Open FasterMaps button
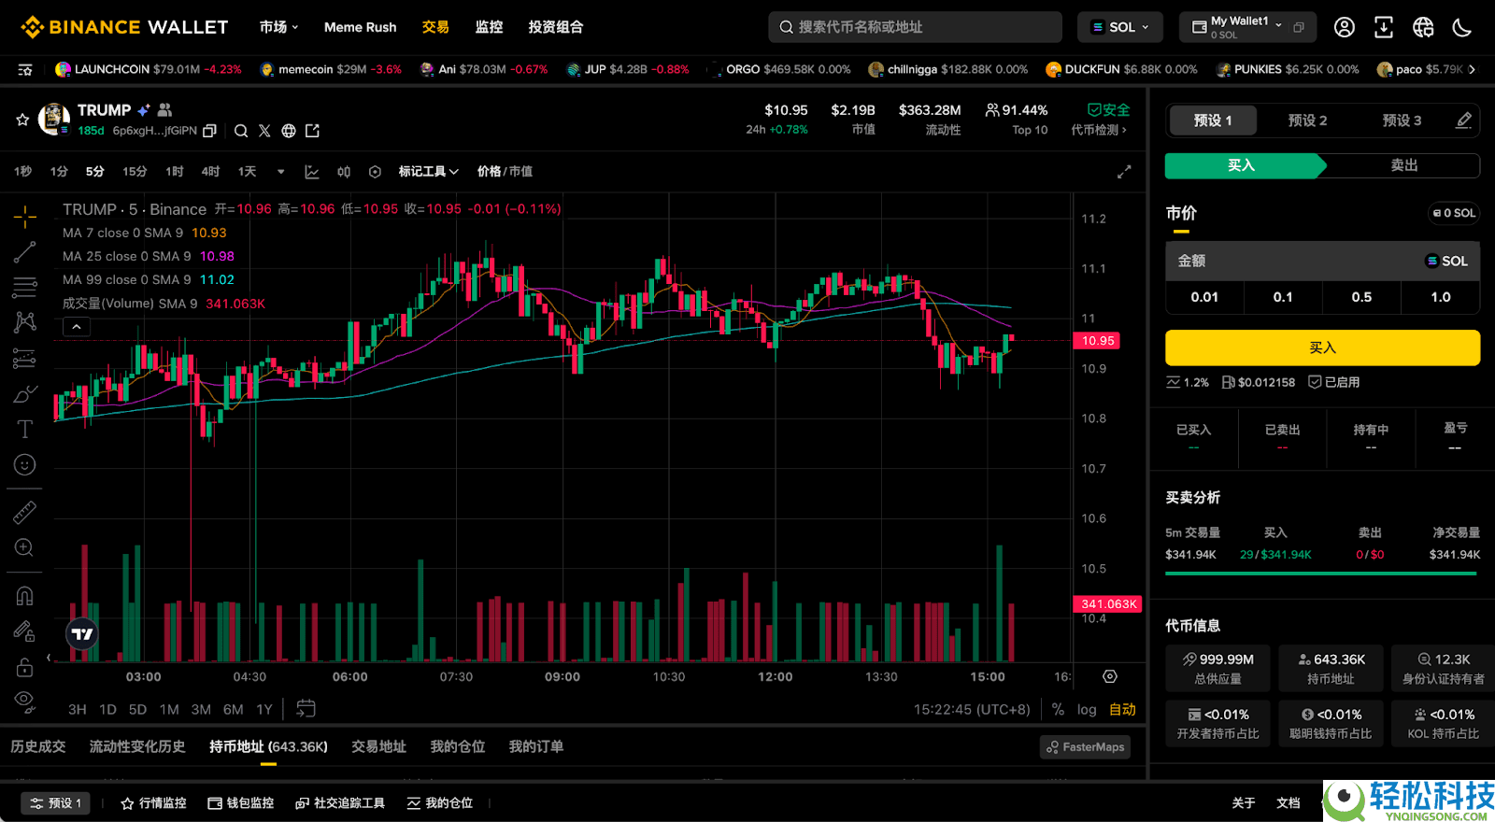This screenshot has width=1495, height=822. pyautogui.click(x=1085, y=747)
